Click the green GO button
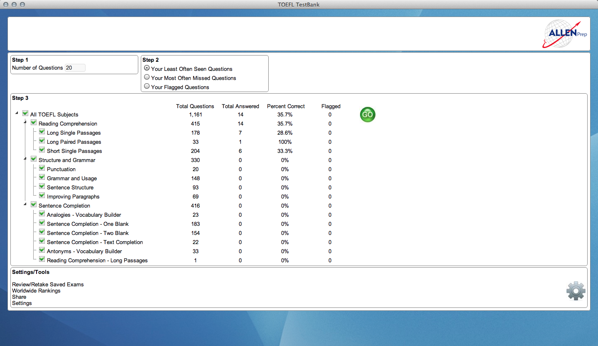Screen dimensions: 598x346 click(368, 115)
